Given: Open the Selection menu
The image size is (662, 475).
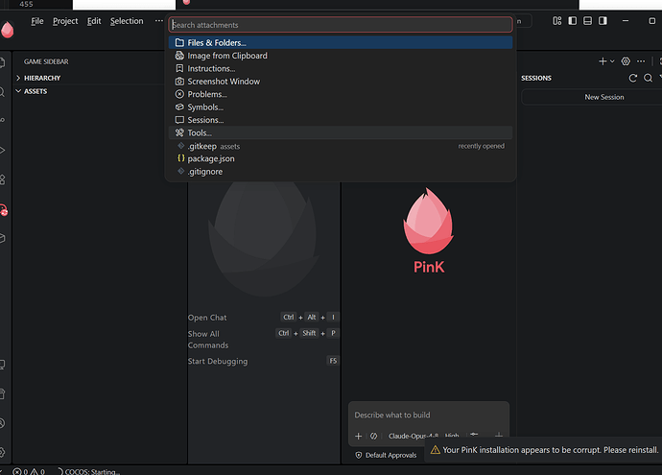Looking at the screenshot, I should pos(127,21).
